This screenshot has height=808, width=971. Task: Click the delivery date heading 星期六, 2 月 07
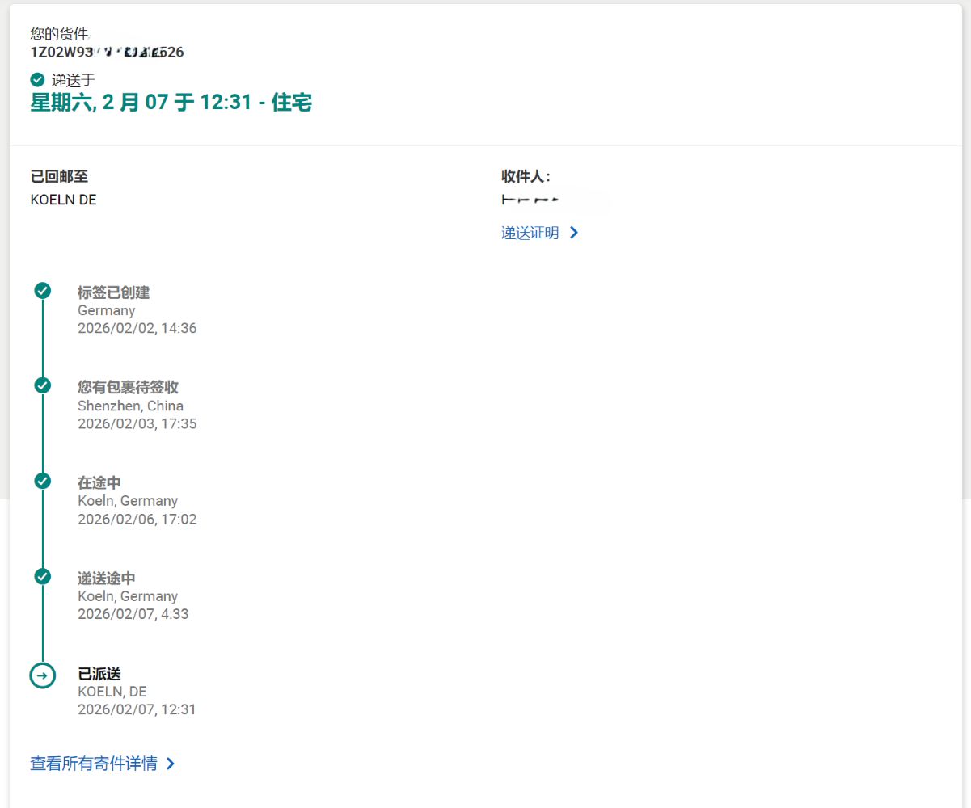(171, 103)
